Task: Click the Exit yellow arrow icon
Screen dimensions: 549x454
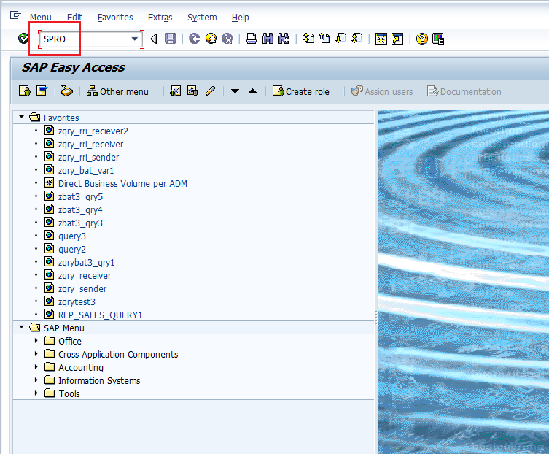Action: click(211, 39)
